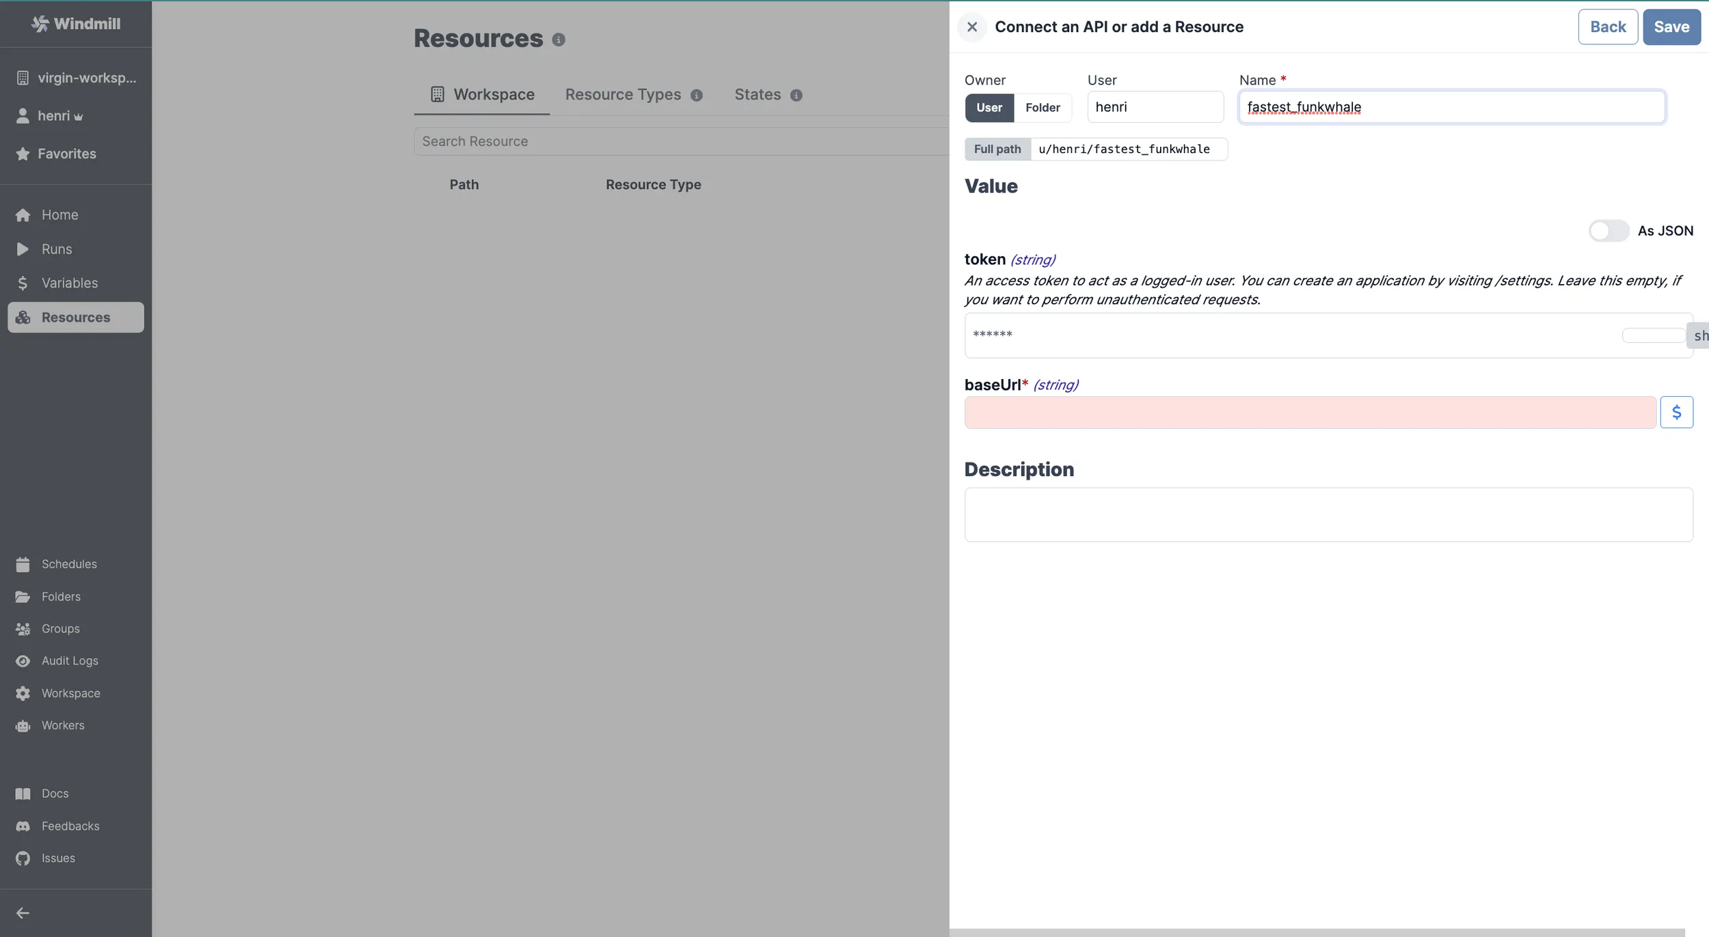Go Back from the resource form
The height and width of the screenshot is (937, 1709).
[x=1606, y=27]
